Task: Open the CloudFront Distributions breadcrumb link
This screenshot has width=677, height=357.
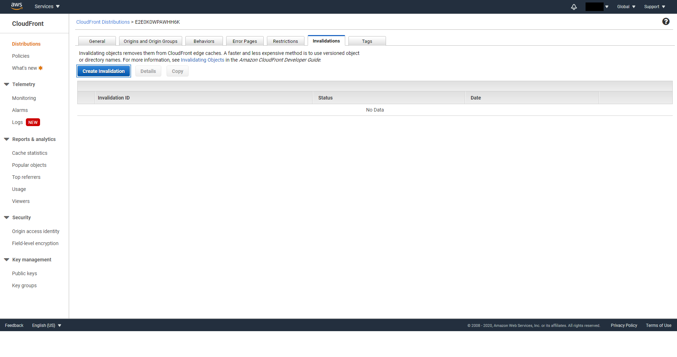Action: tap(103, 22)
